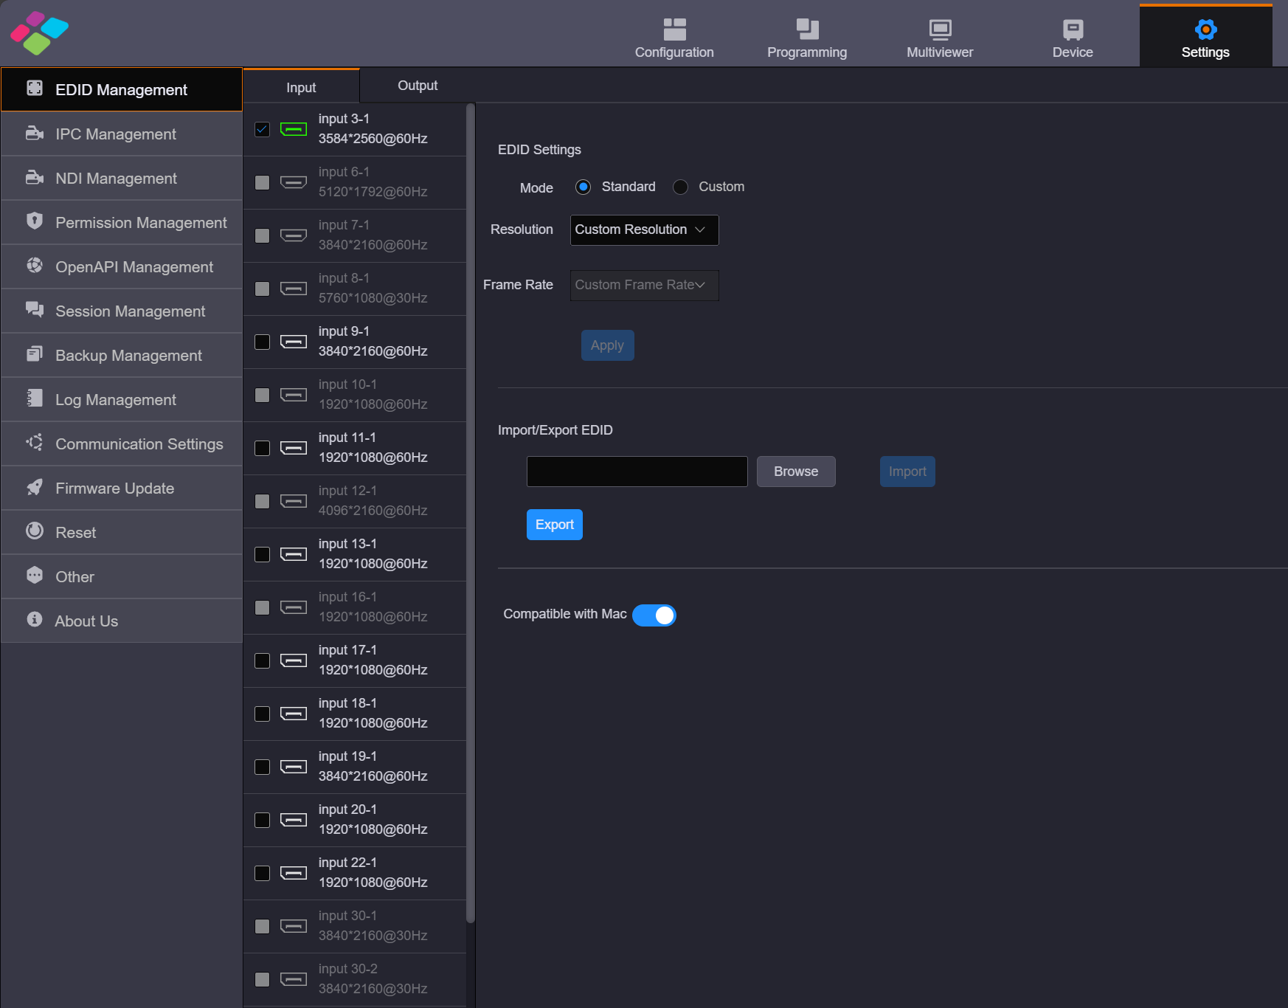The image size is (1288, 1008).
Task: Open the Programming menu
Action: point(807,31)
